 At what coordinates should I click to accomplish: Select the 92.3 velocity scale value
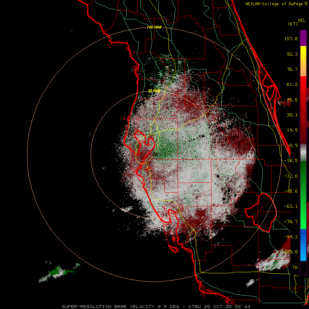(292, 54)
